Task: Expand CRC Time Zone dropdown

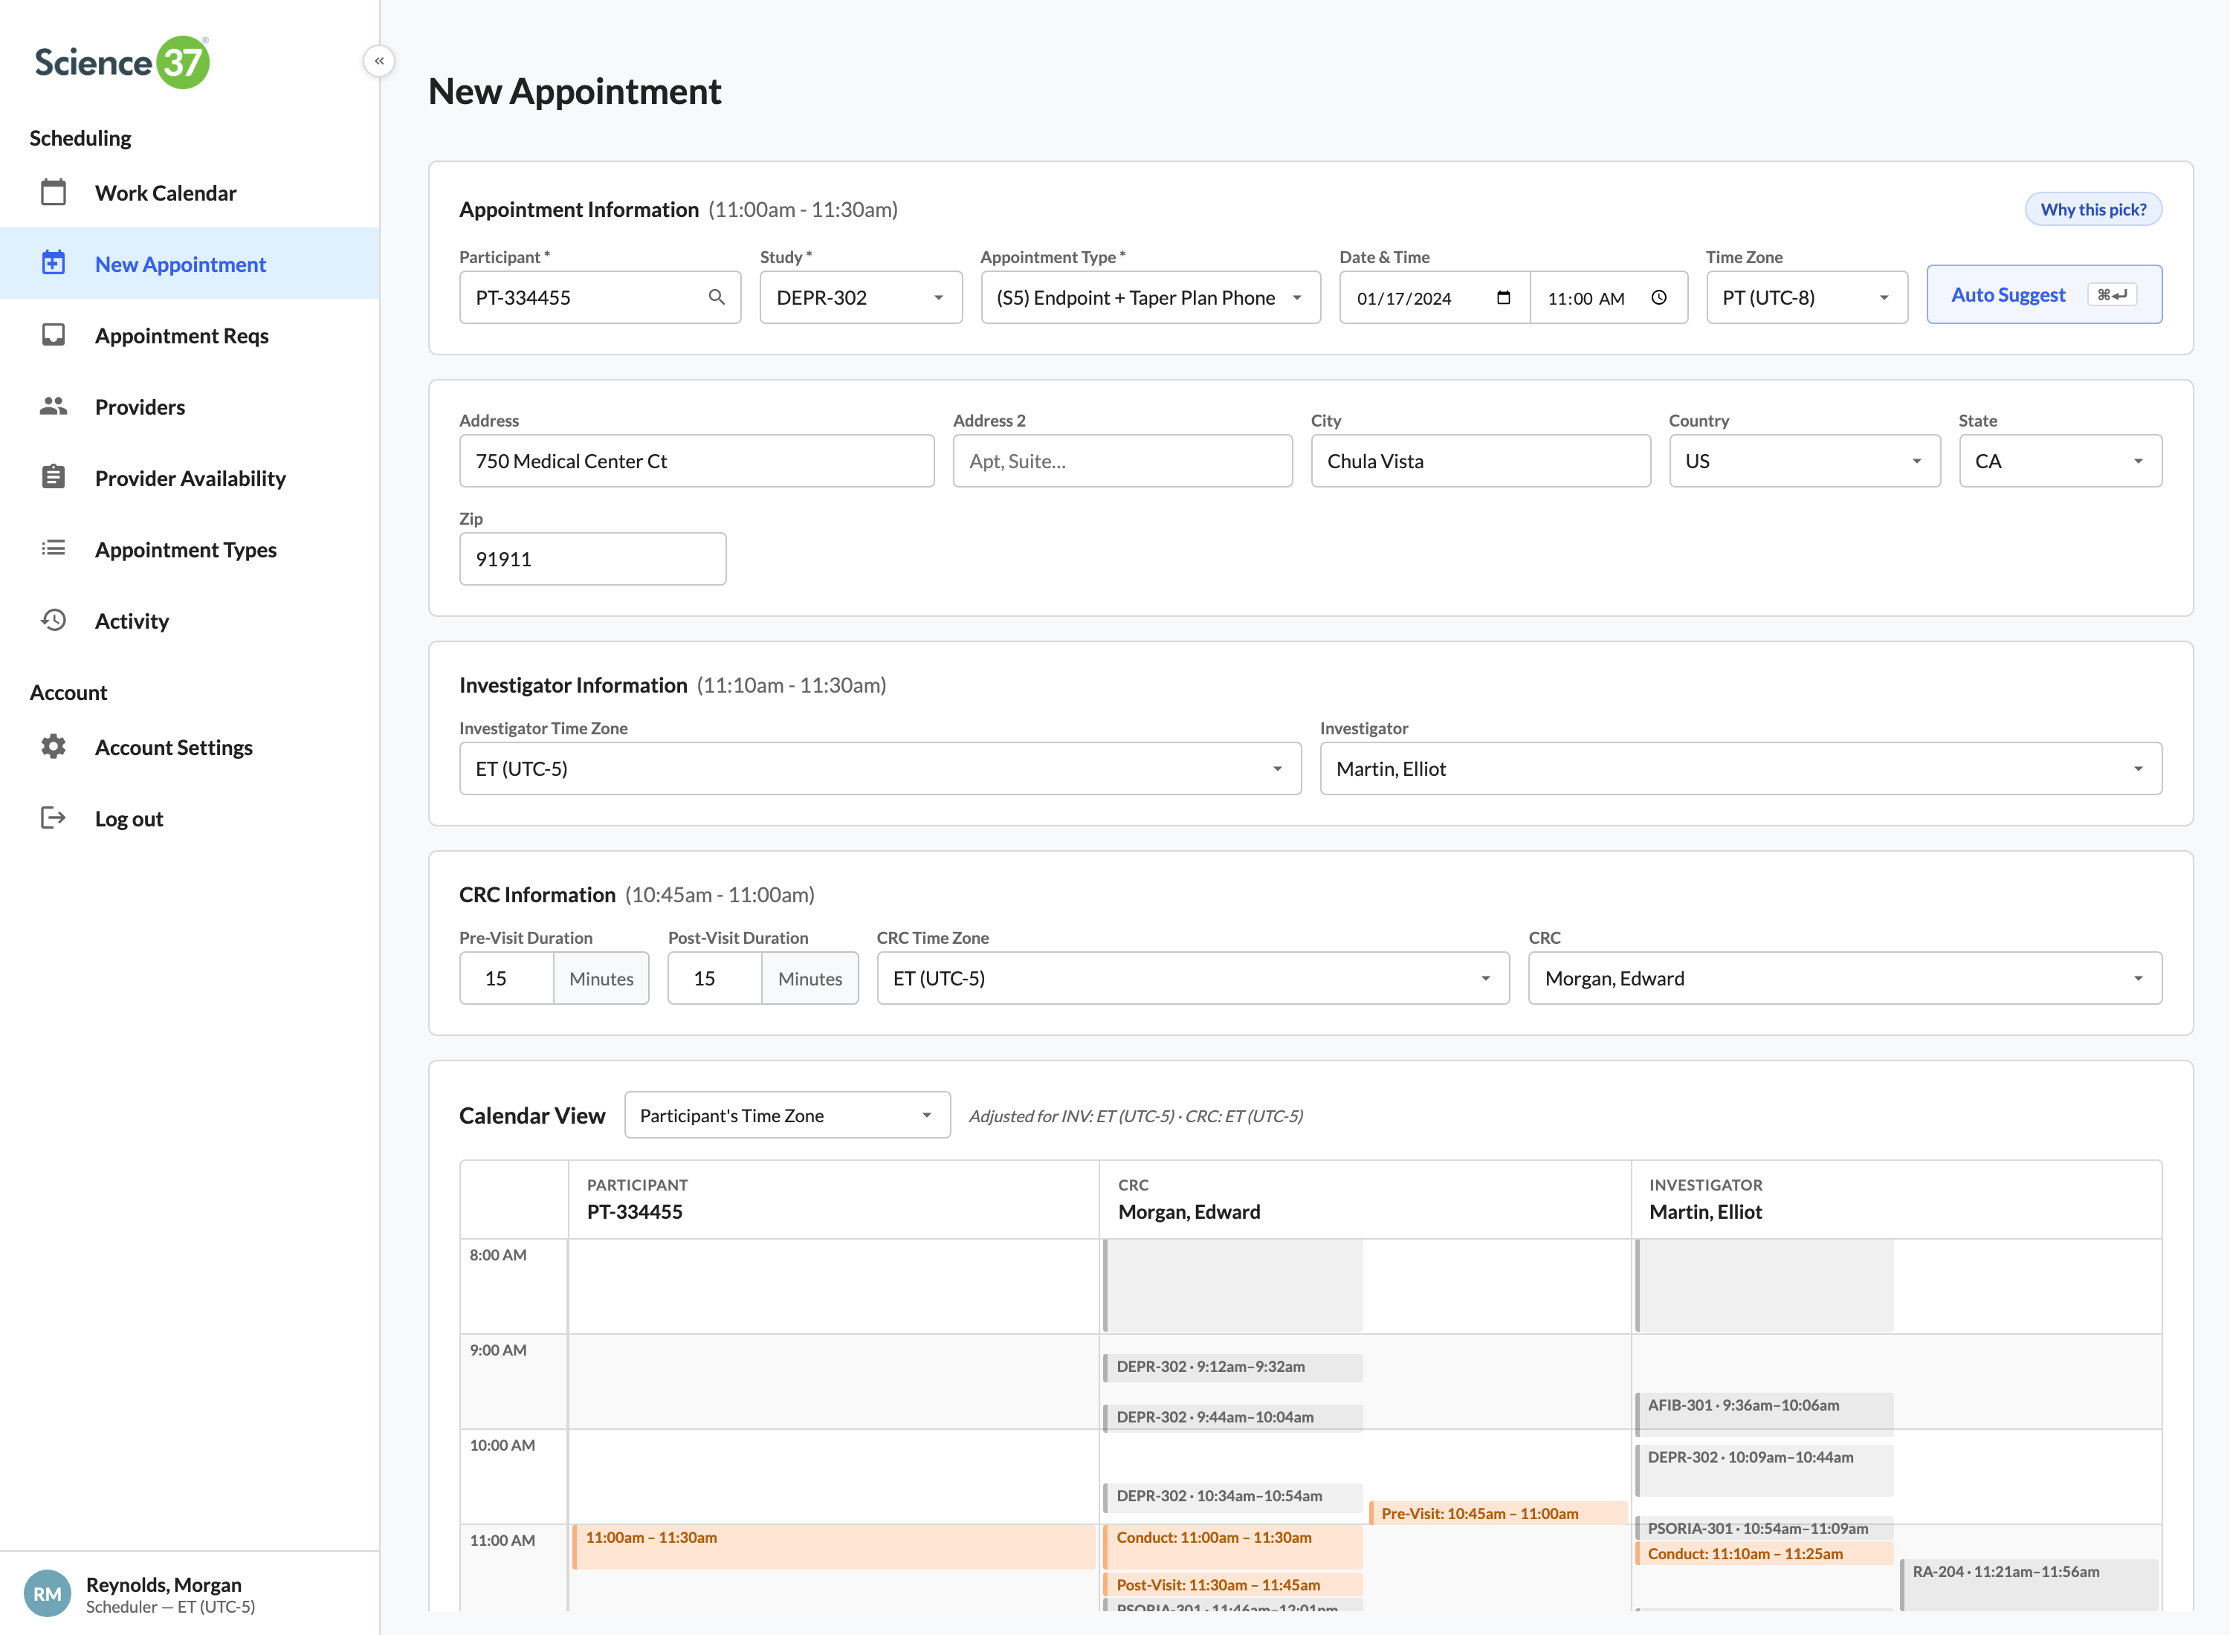Action: tap(1193, 978)
